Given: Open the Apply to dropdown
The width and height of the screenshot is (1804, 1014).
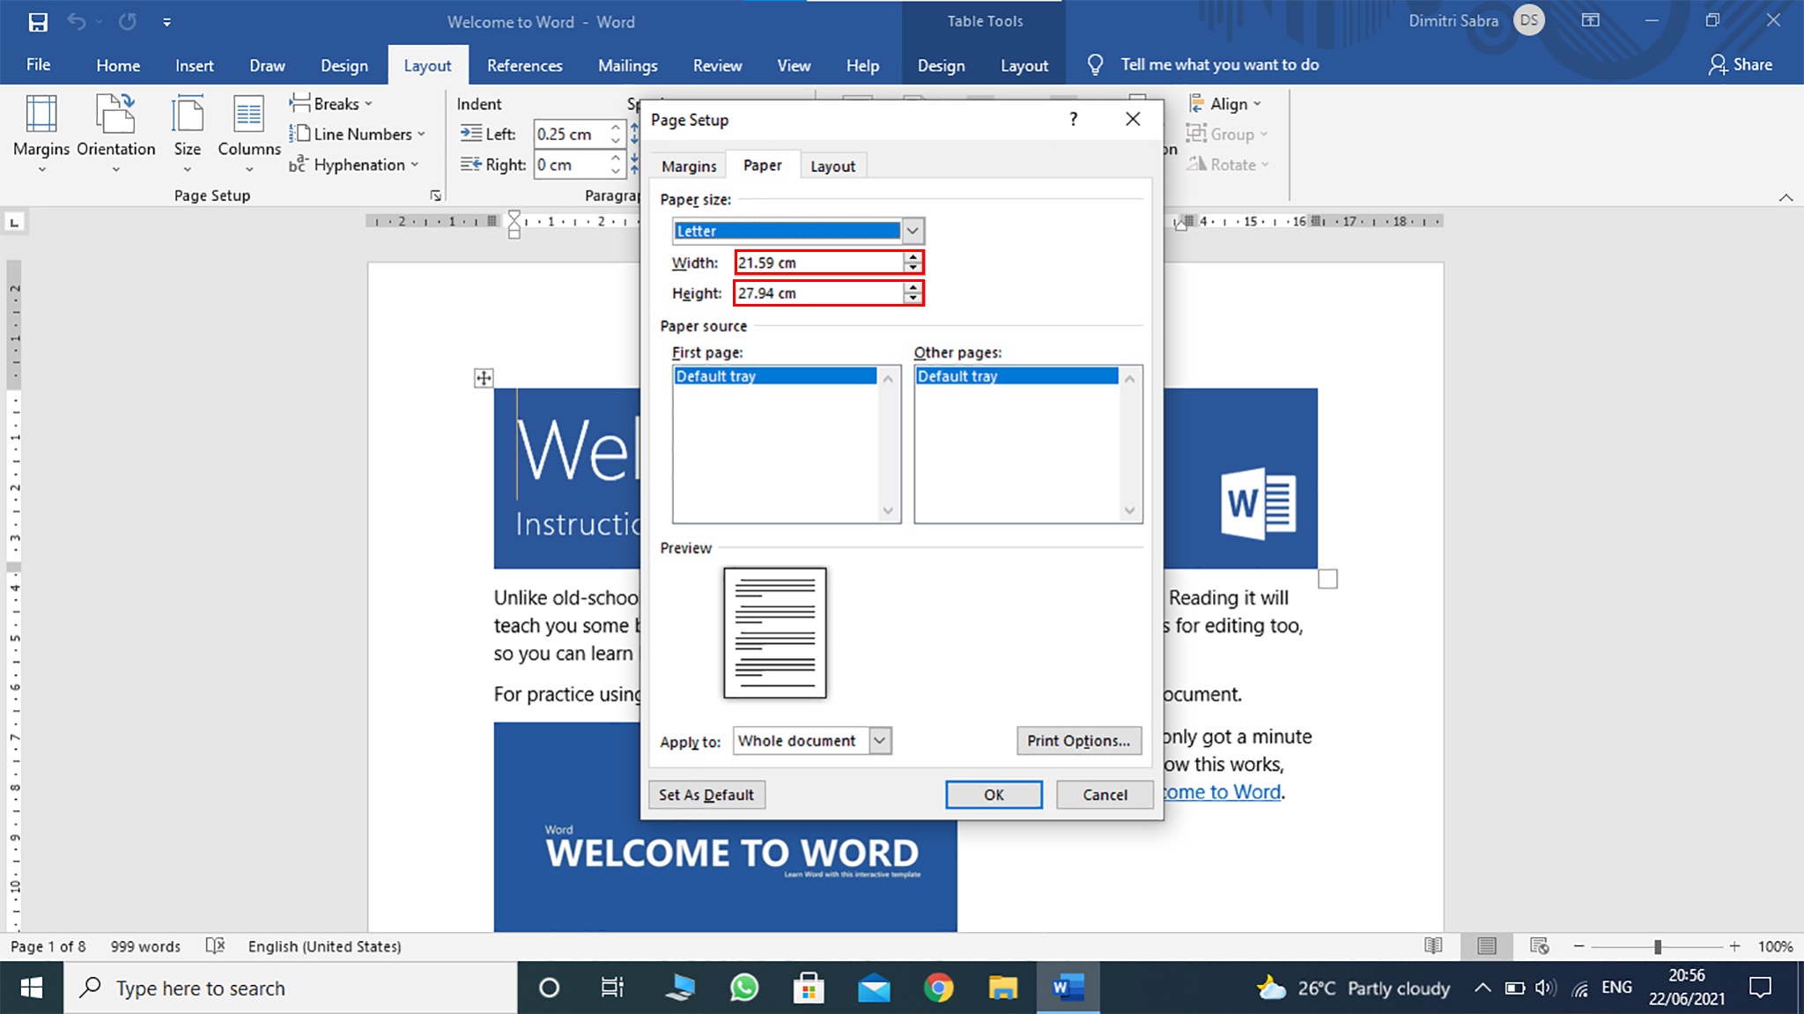Looking at the screenshot, I should tap(879, 741).
